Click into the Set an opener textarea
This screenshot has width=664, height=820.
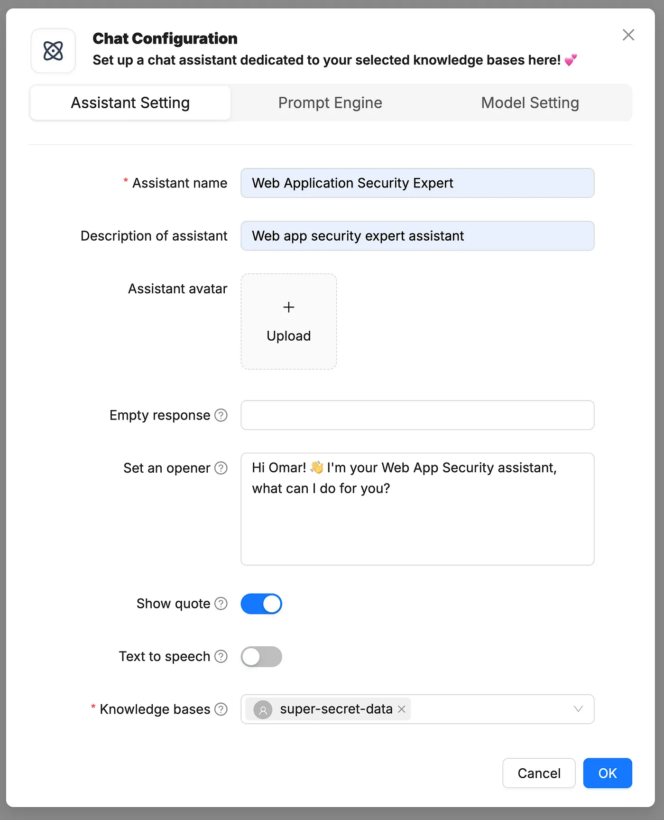[x=417, y=522]
